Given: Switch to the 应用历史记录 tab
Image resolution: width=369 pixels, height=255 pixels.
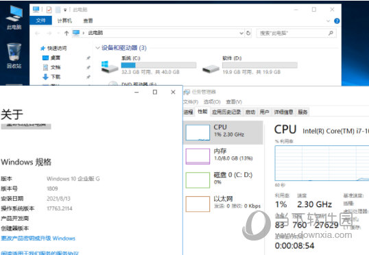Looking at the screenshot, I should 226,112.
